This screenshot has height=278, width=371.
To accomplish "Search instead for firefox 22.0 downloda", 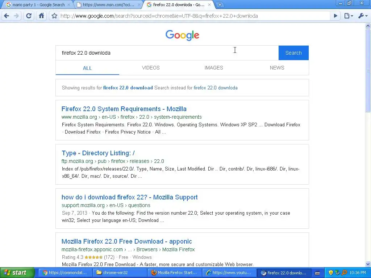I will tap(216, 88).
